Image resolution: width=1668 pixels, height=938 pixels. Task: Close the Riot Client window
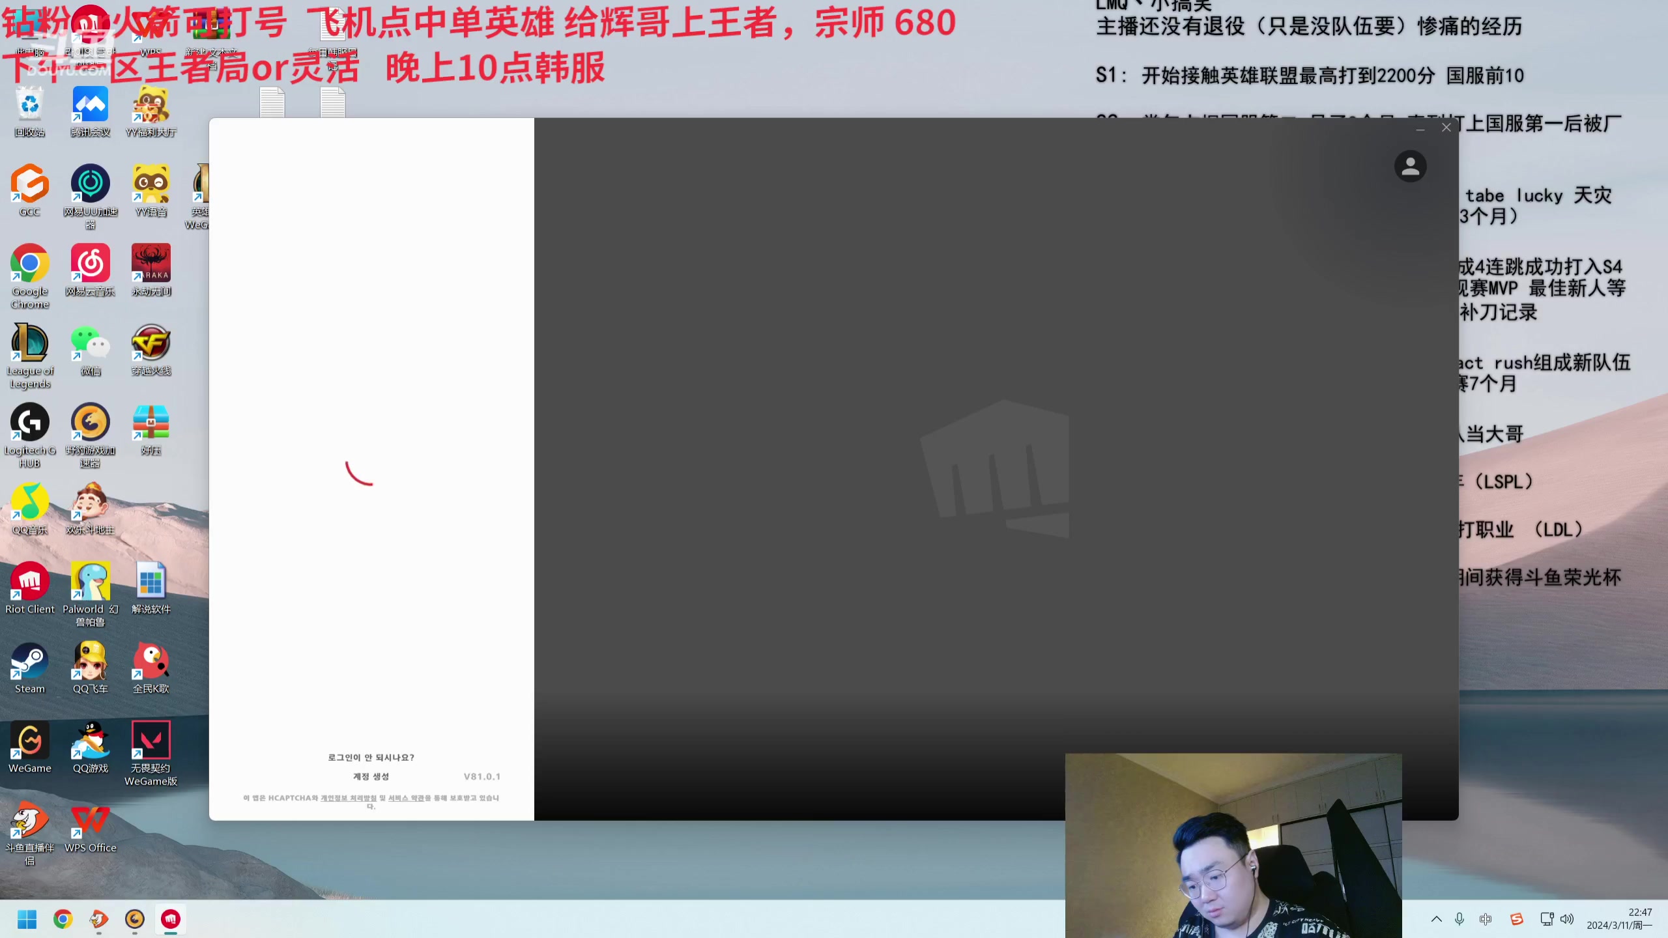1446,128
